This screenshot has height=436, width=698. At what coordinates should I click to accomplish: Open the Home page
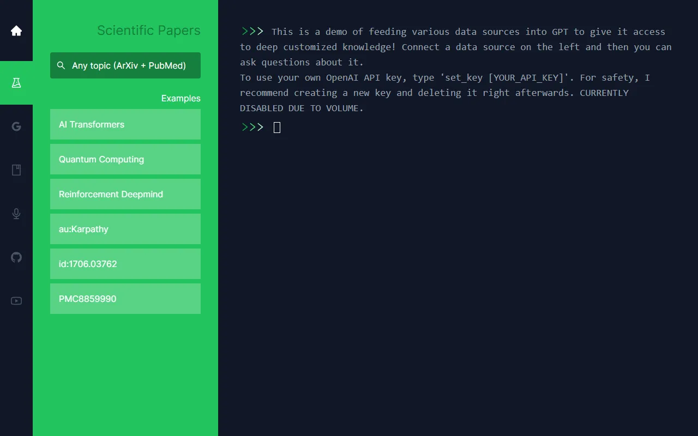(16, 30)
